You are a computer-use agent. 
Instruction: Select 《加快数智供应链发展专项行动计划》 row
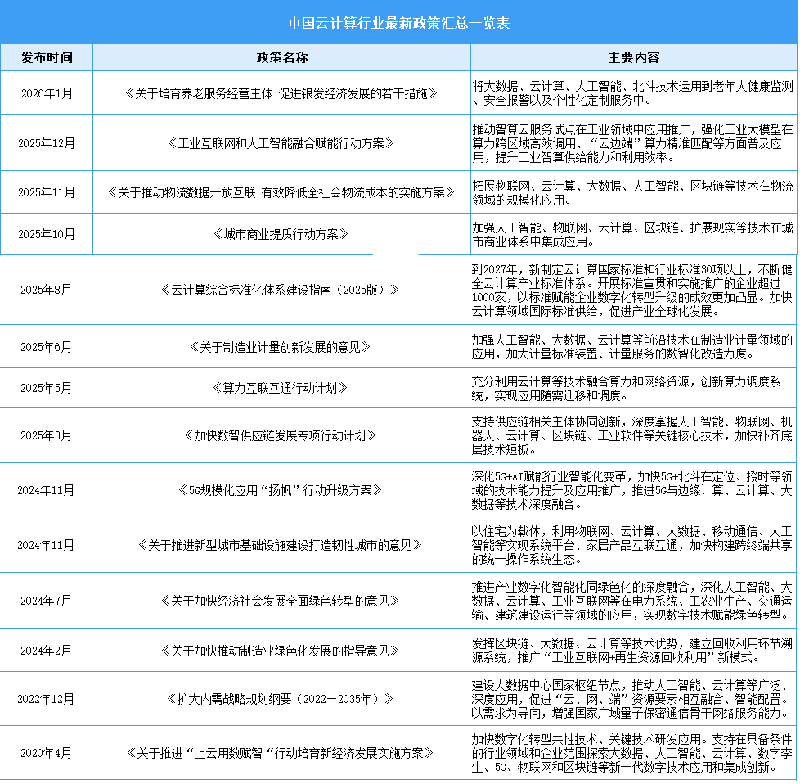pyautogui.click(x=281, y=435)
